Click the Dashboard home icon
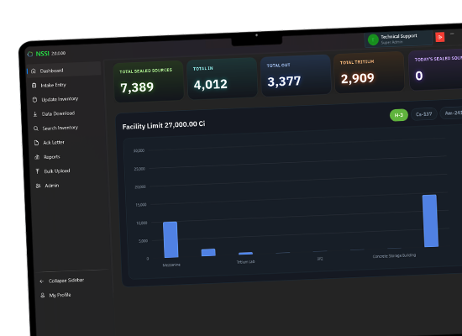Viewport: 462px width, 336px height. tap(34, 71)
